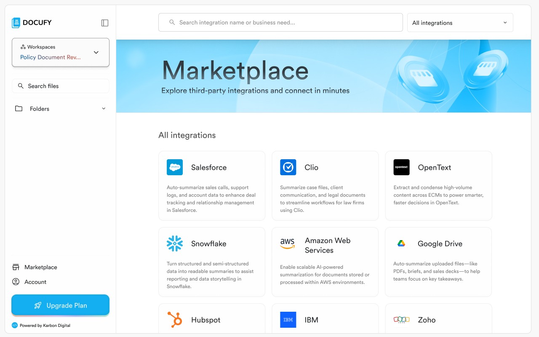Click the Account user icon
The height and width of the screenshot is (337, 539).
tap(16, 282)
